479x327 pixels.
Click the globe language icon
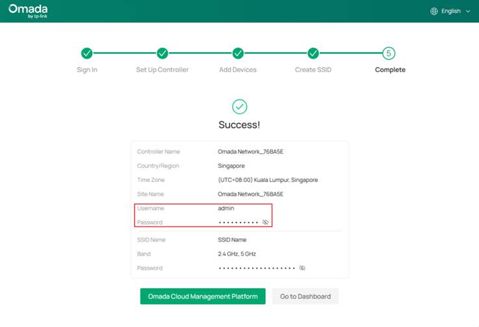click(x=434, y=11)
